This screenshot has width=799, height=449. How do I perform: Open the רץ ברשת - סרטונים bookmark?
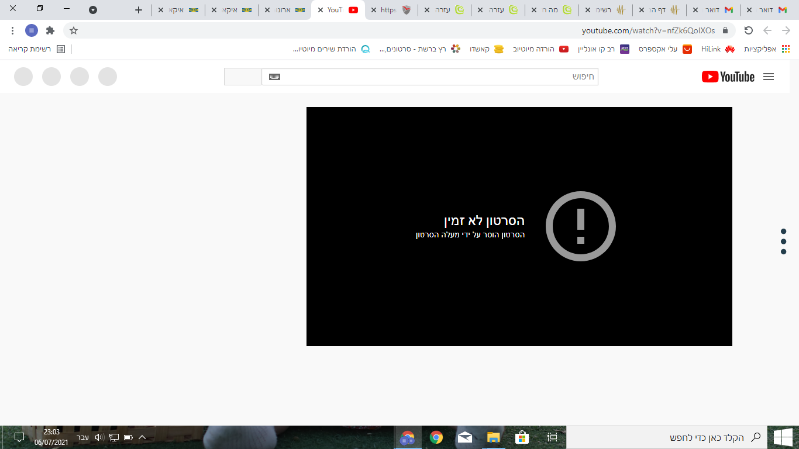[419, 49]
